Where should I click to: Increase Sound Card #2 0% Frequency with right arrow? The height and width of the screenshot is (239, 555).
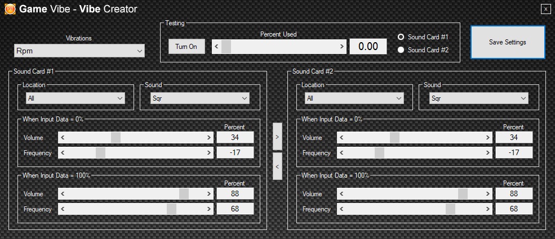[x=488, y=153]
